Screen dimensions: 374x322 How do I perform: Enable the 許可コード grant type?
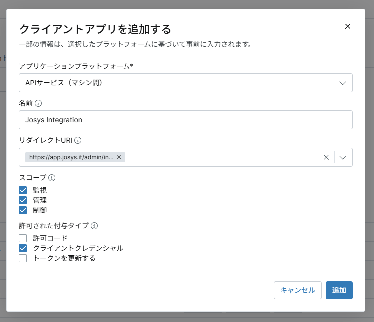click(23, 238)
